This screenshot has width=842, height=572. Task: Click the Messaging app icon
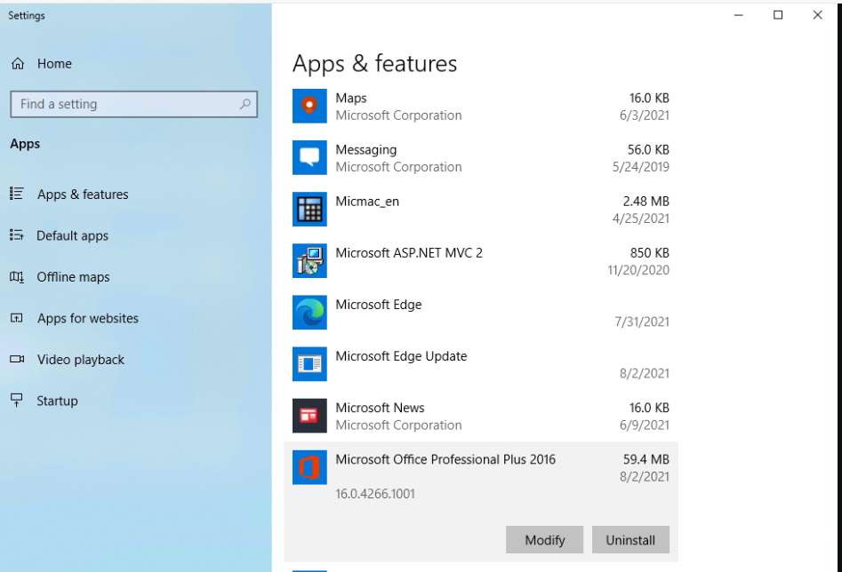[x=309, y=158]
